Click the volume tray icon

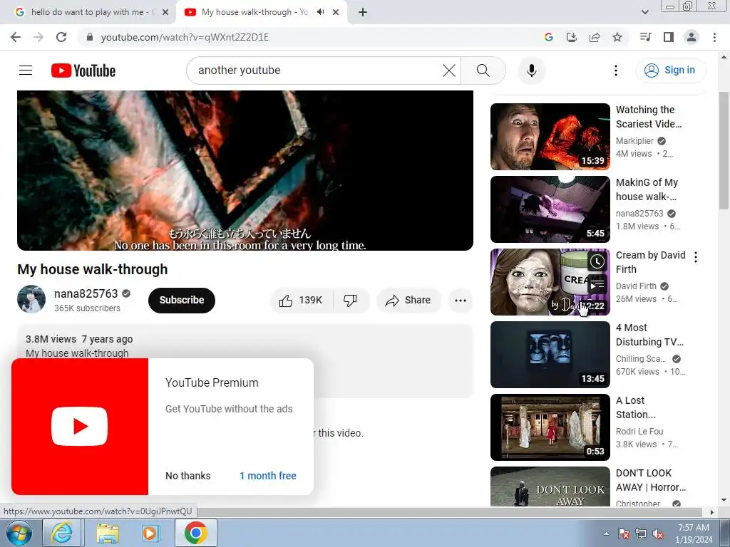(658, 534)
